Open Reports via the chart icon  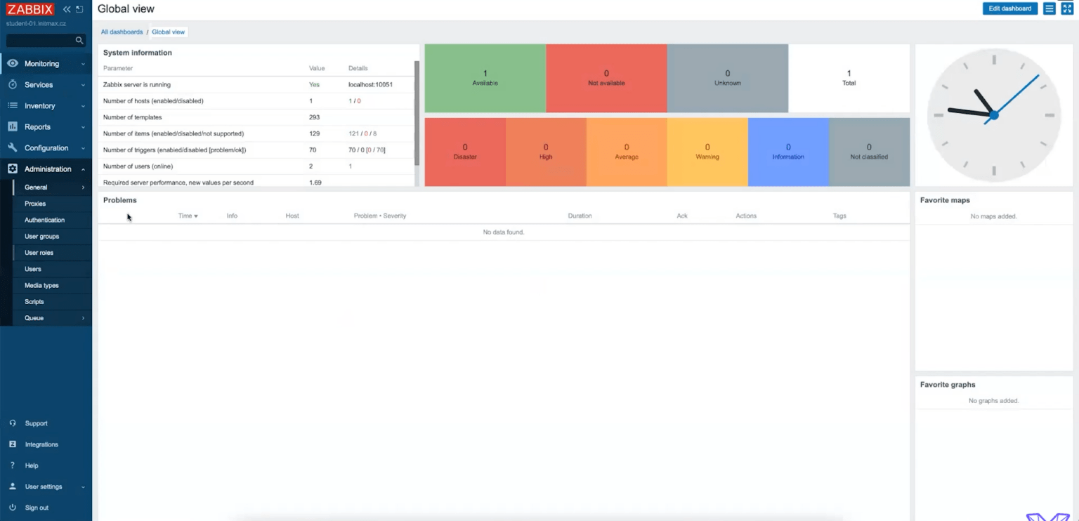click(13, 126)
